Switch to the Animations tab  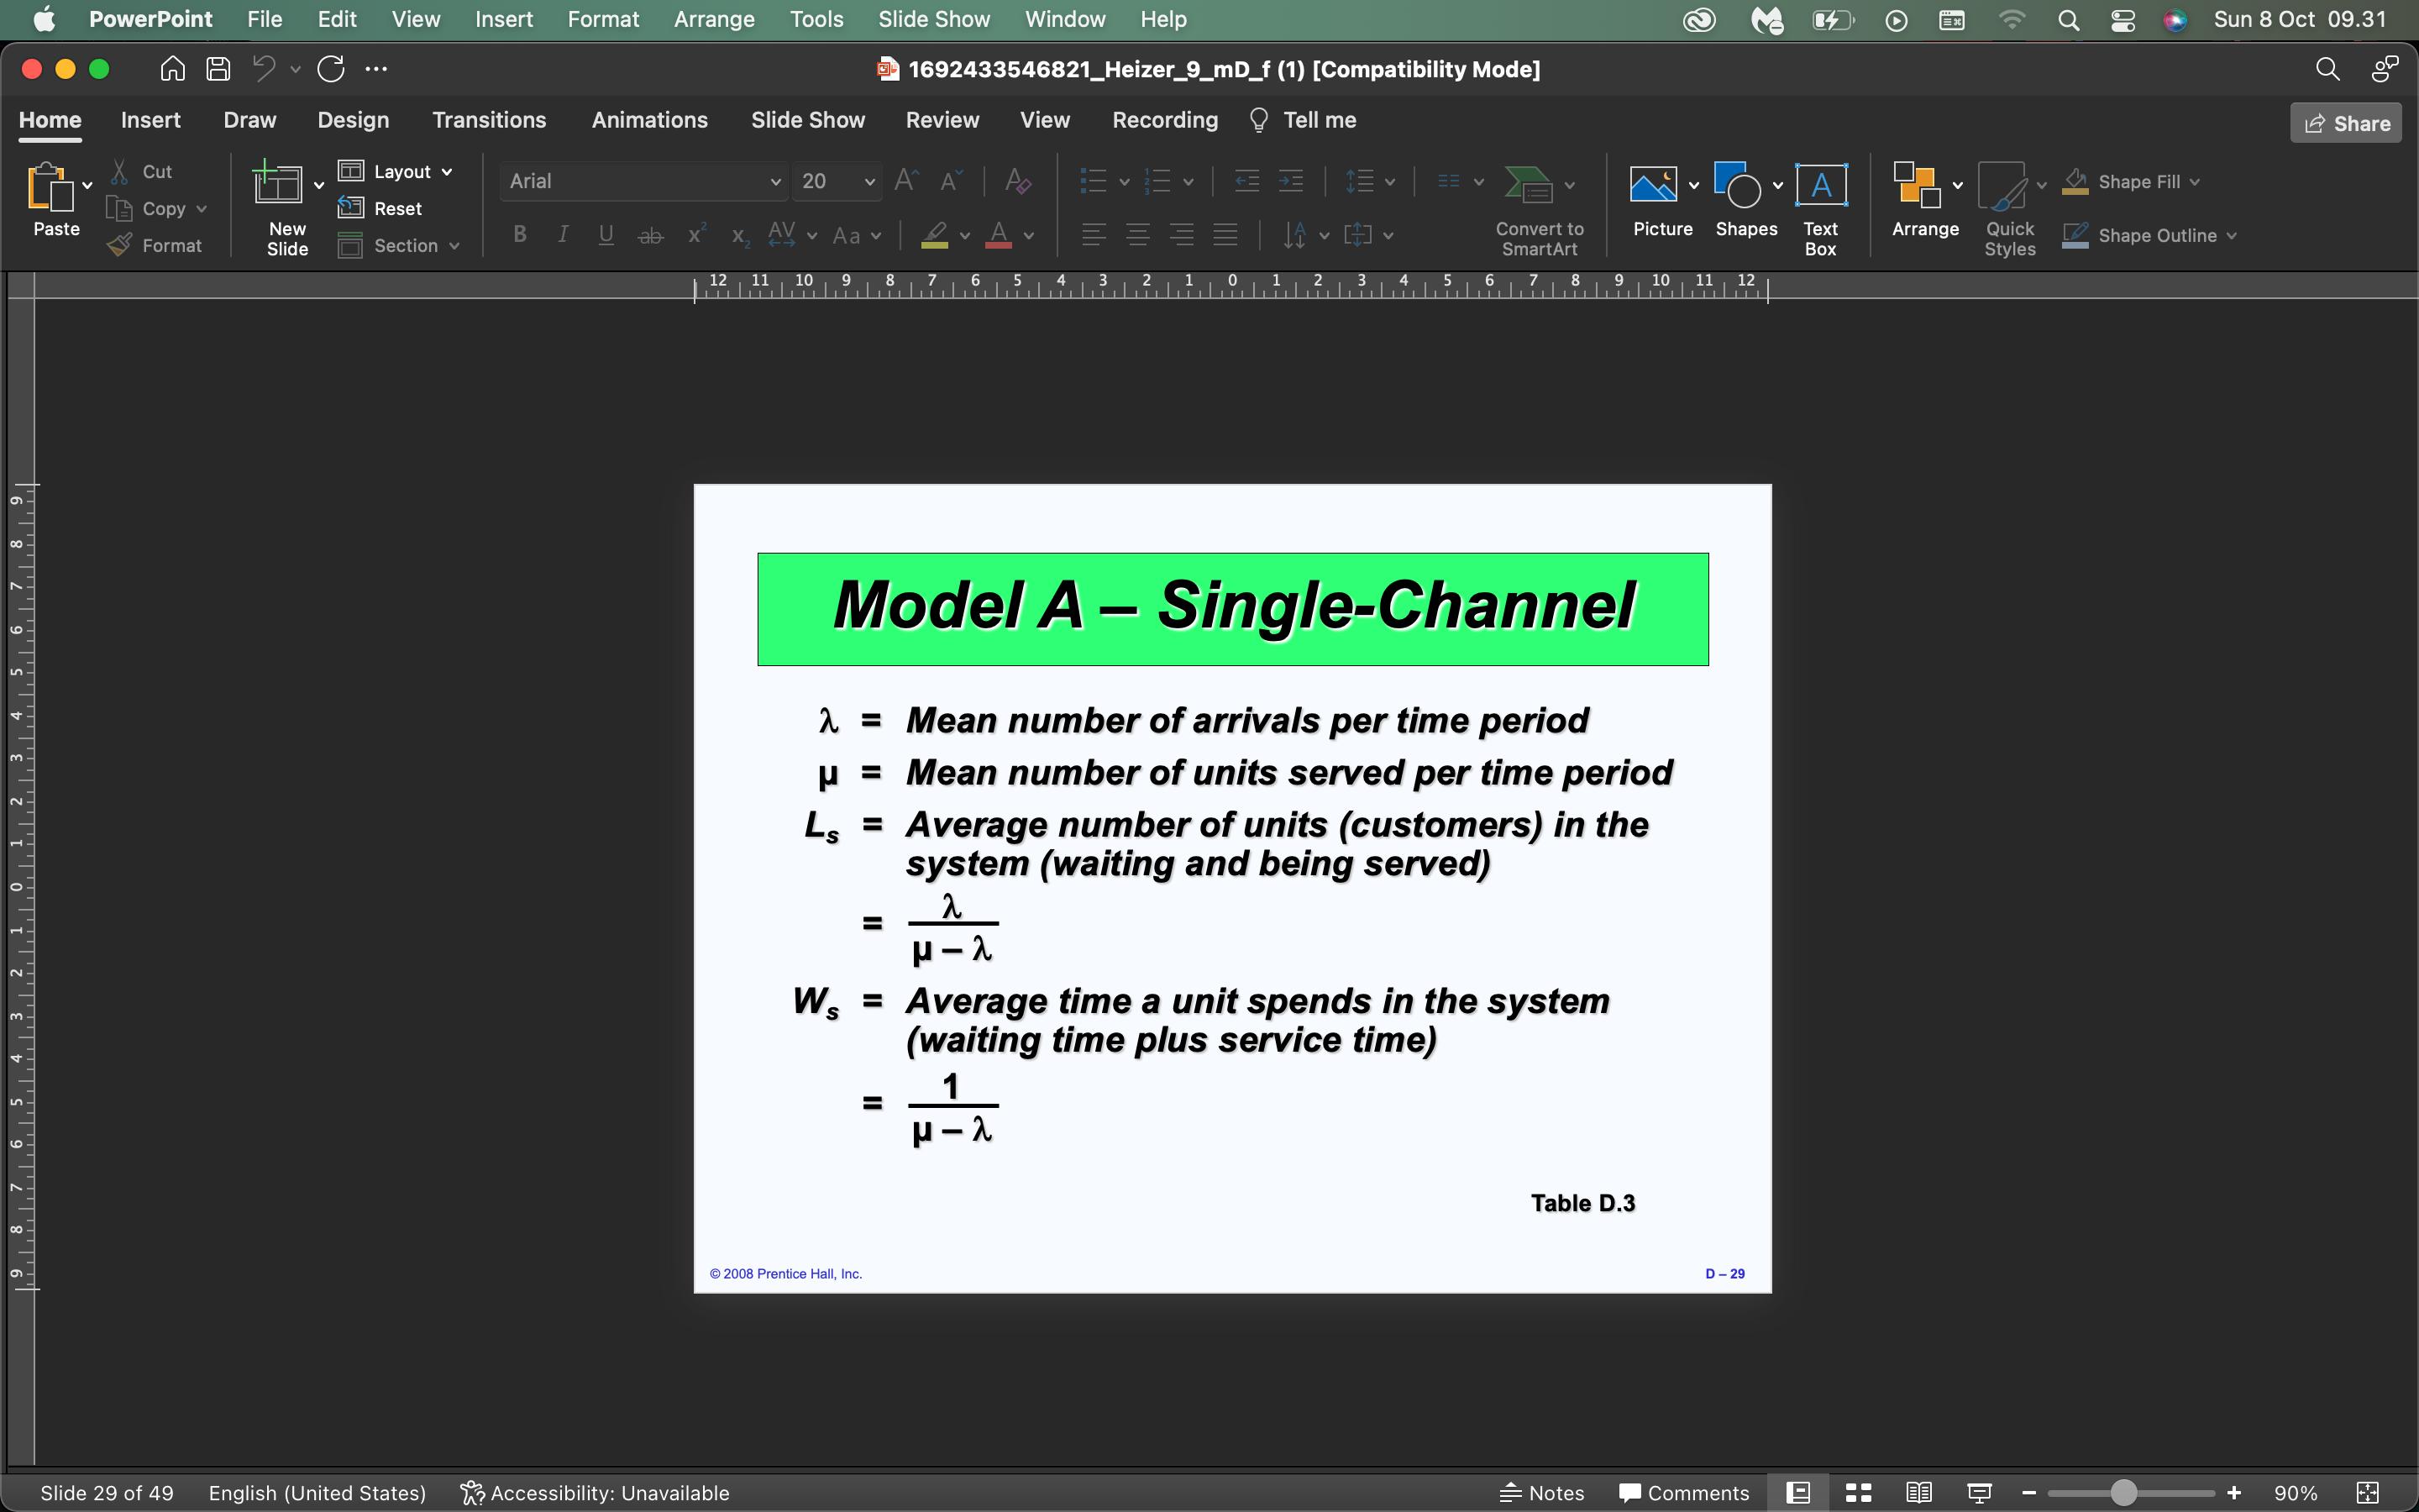coord(648,120)
